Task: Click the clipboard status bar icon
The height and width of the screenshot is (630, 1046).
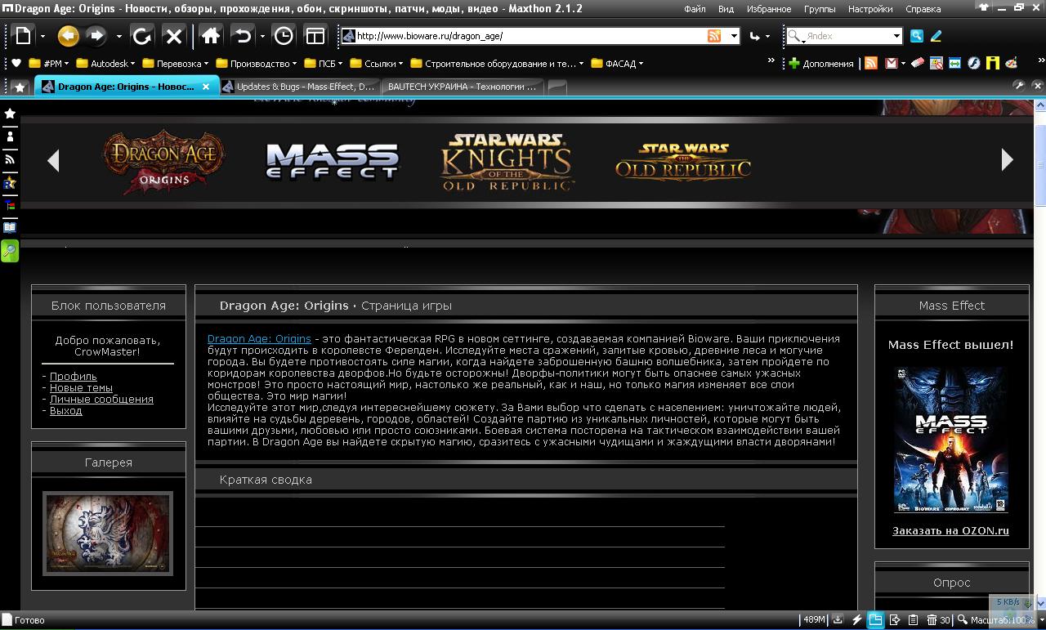Action: [913, 620]
